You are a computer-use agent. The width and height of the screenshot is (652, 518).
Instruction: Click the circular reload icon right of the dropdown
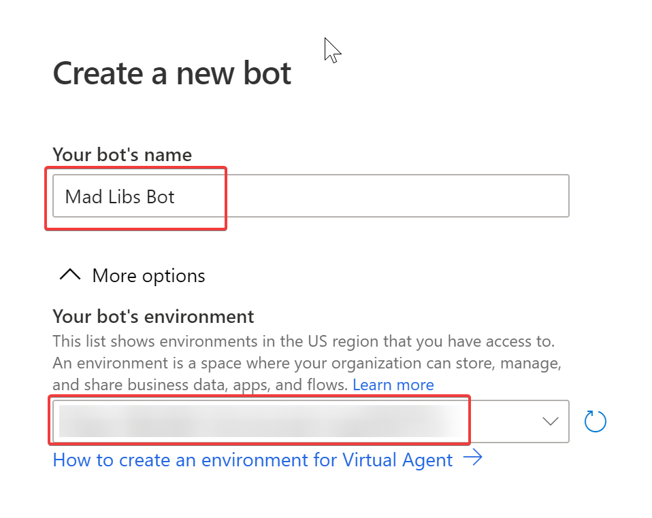pos(595,421)
